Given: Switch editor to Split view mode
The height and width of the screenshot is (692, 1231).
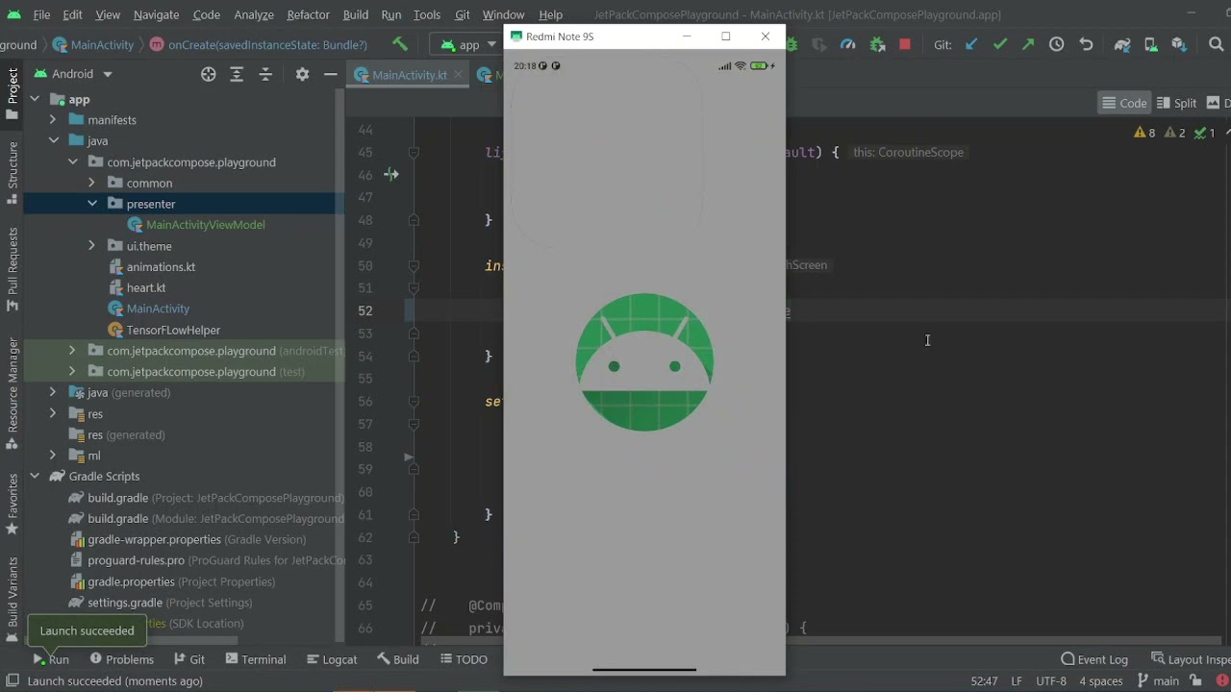Looking at the screenshot, I should pyautogui.click(x=1177, y=103).
